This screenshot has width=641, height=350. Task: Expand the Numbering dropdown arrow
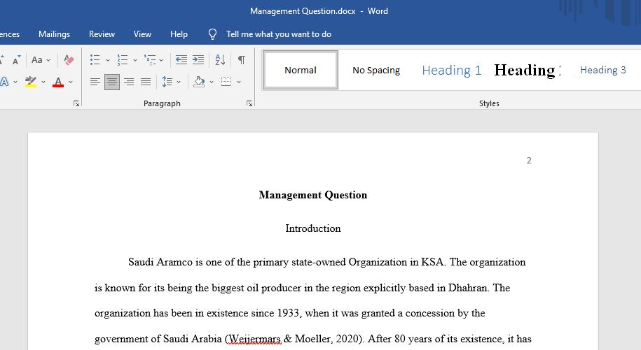[135, 60]
